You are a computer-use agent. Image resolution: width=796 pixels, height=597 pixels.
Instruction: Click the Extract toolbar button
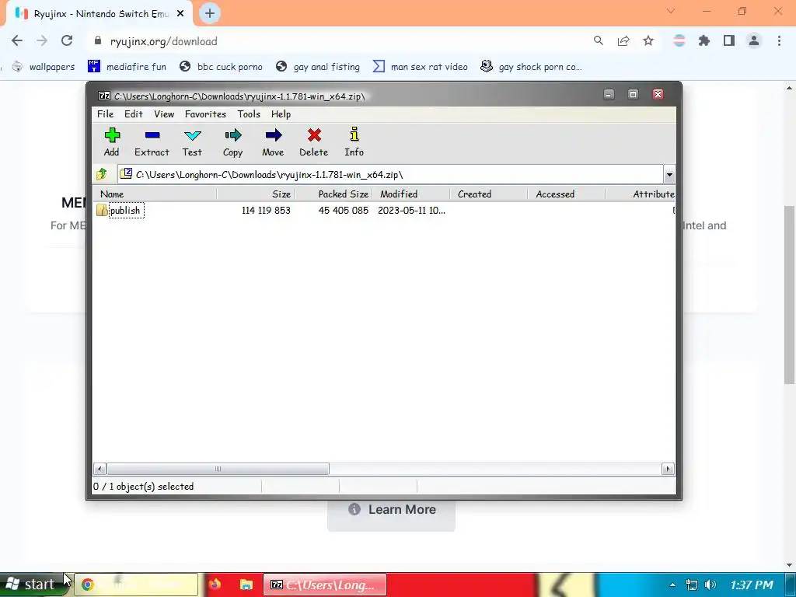point(152,142)
